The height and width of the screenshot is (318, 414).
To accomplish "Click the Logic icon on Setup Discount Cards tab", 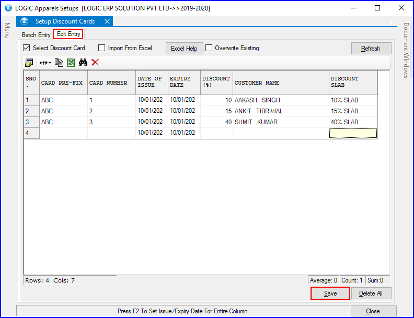I will (24, 21).
